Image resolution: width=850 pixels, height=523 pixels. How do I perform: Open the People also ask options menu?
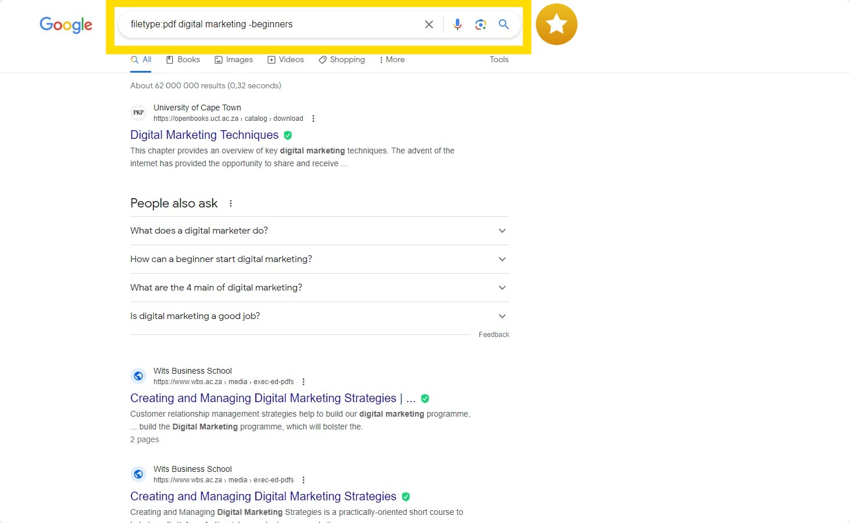(231, 203)
